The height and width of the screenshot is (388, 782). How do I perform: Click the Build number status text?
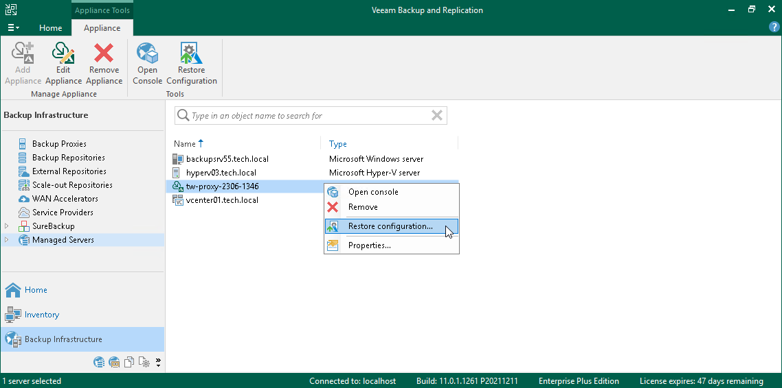(467, 381)
